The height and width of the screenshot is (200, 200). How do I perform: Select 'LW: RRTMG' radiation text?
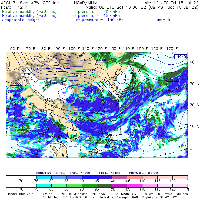(50, 197)
